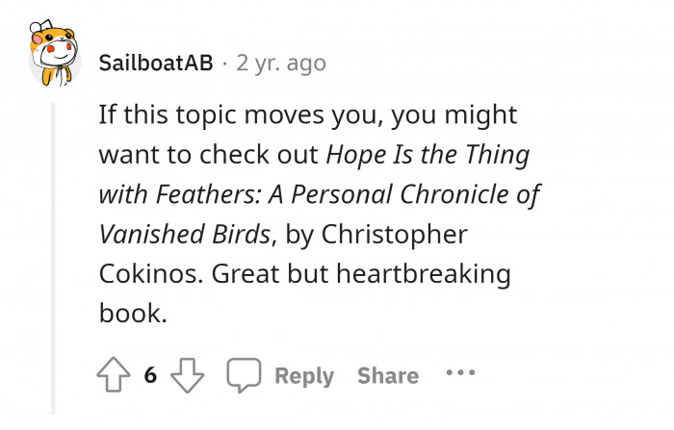Screen dimensions: 674x430
Task: Share this comment
Action: [387, 375]
